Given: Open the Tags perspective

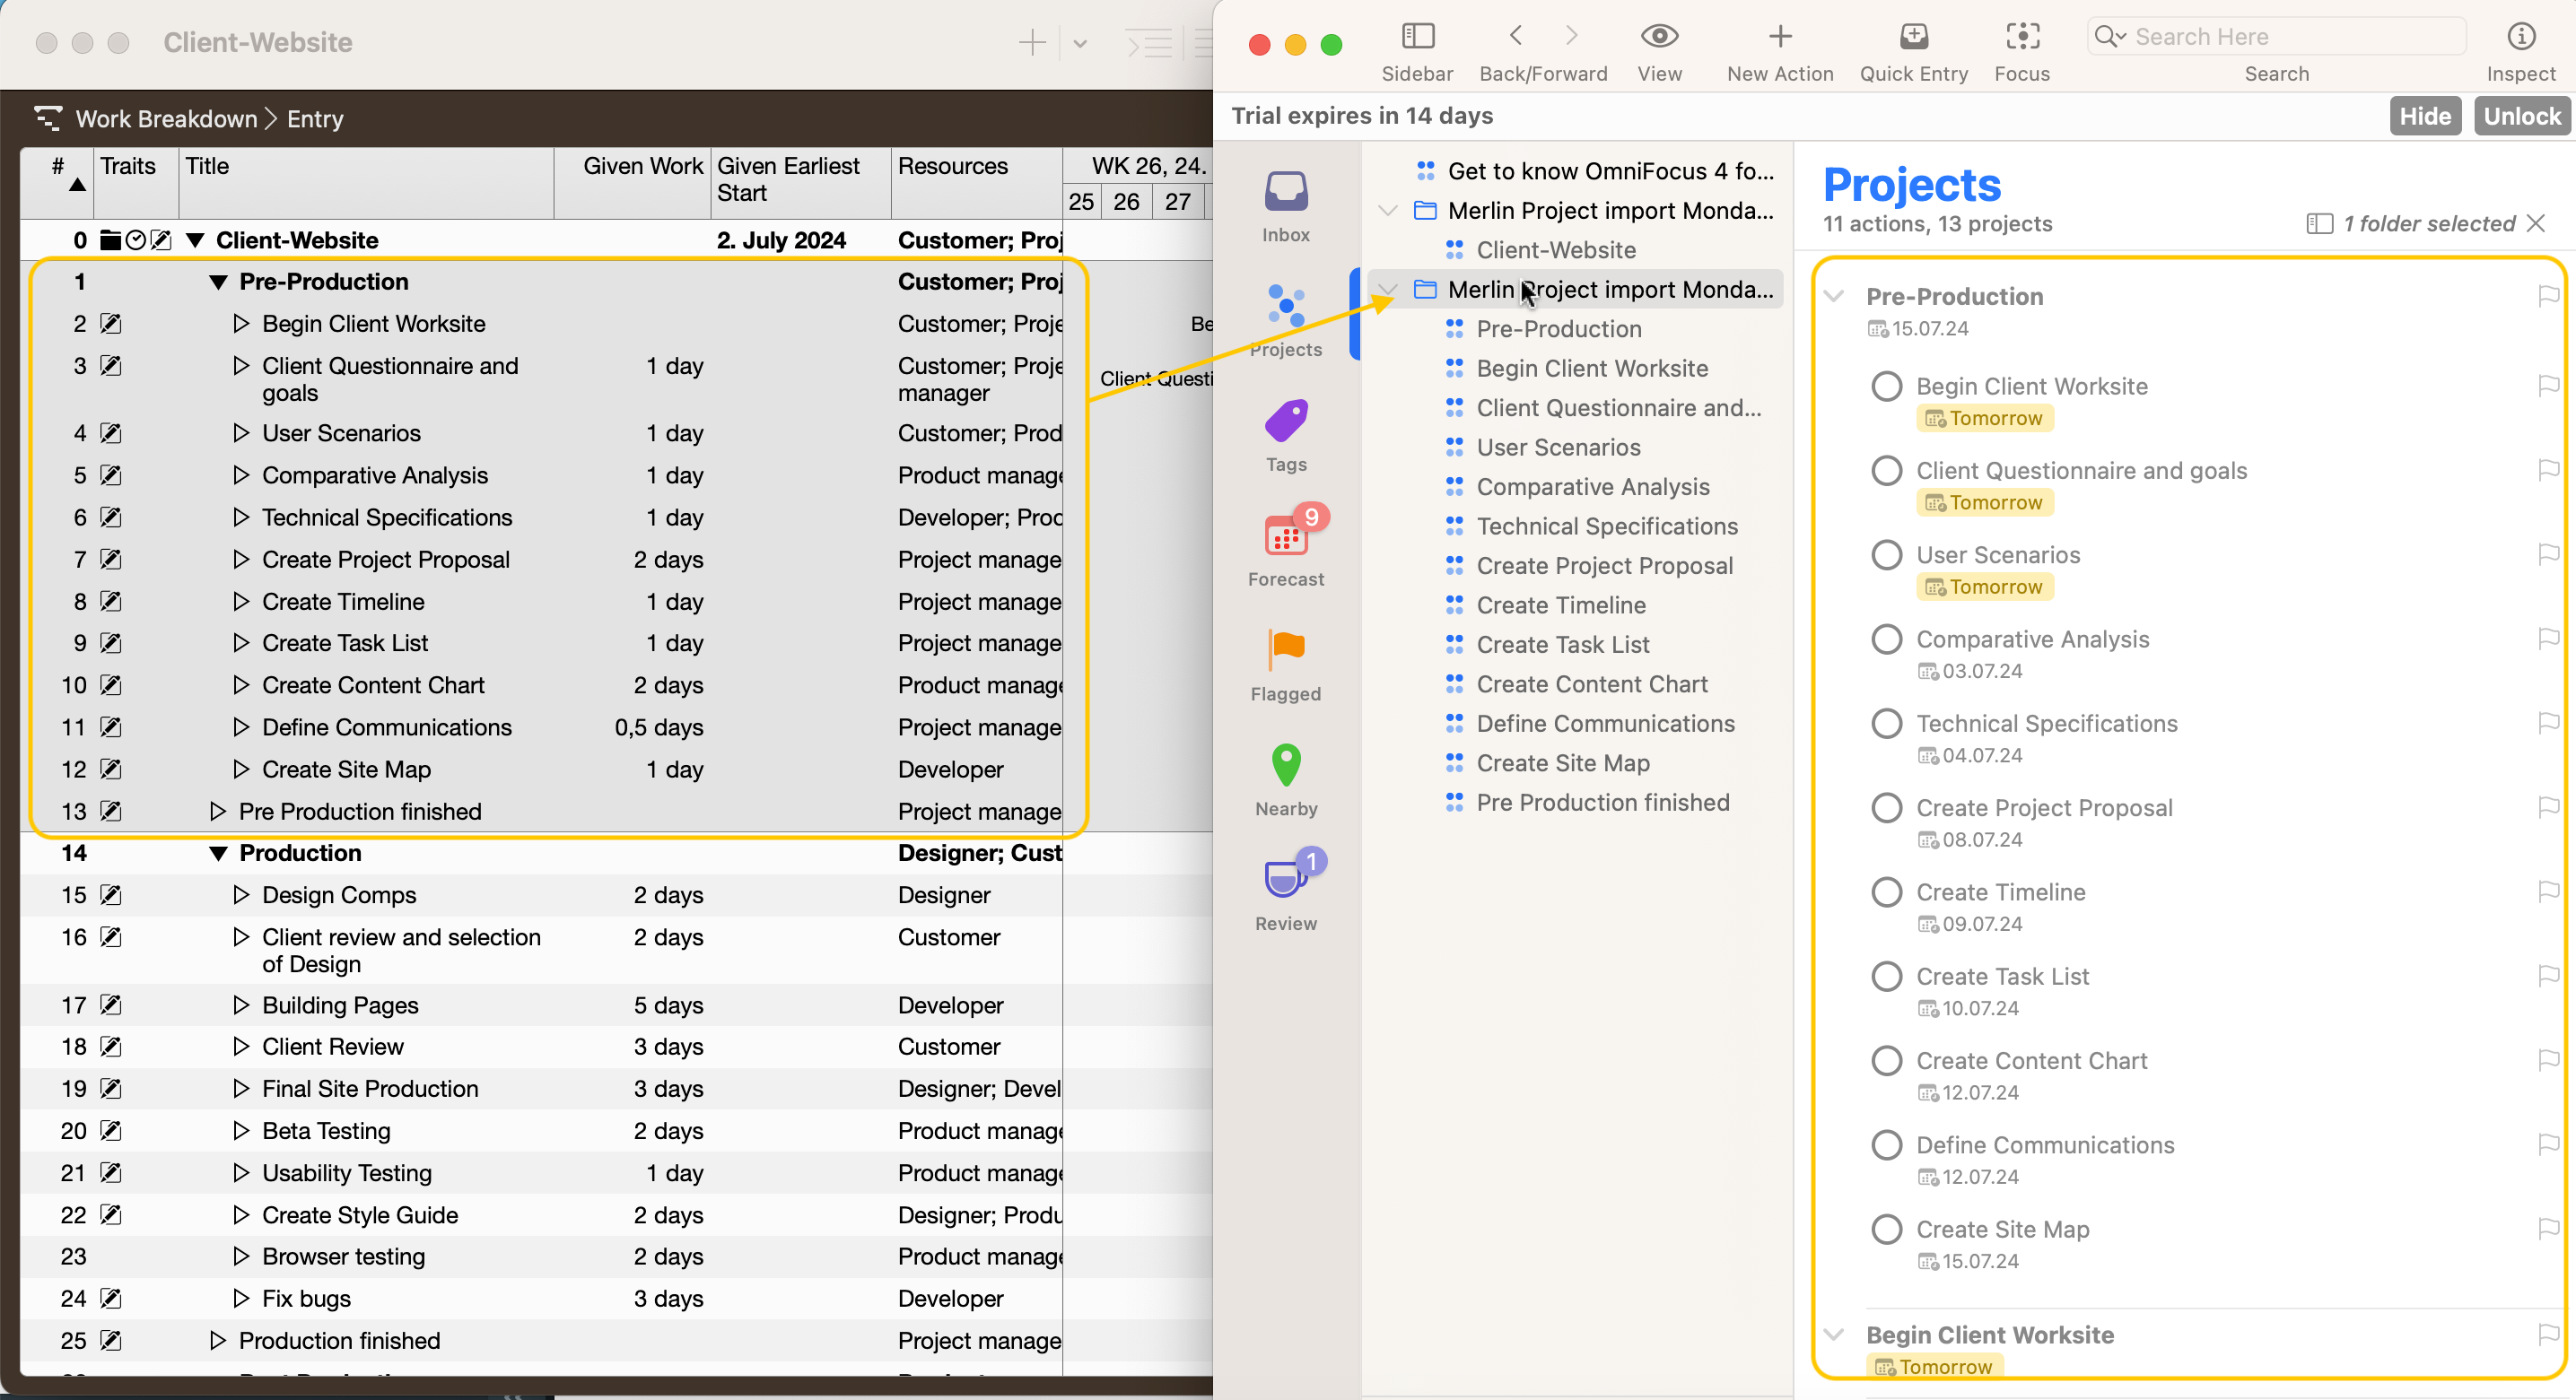Looking at the screenshot, I should click(1285, 437).
